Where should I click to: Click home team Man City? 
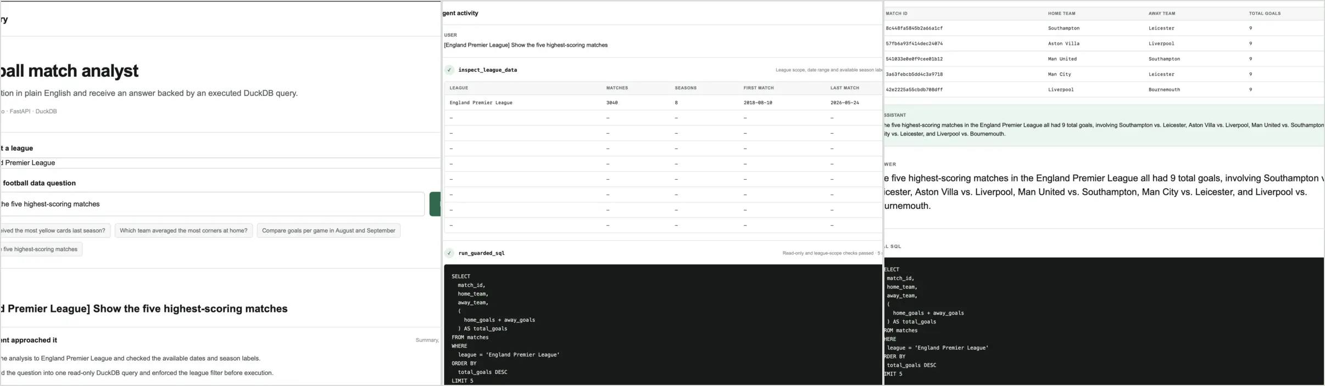(1059, 74)
